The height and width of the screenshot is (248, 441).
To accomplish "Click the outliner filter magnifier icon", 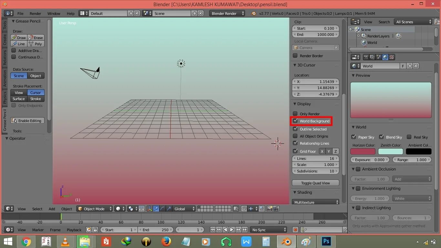I will click(437, 22).
